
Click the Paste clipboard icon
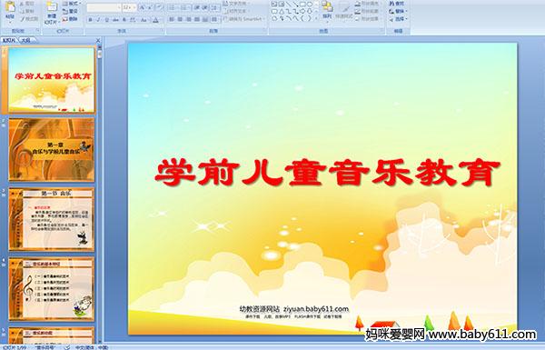click(x=10, y=10)
